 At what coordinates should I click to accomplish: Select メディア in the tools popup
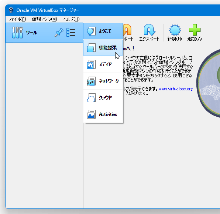click(x=103, y=64)
